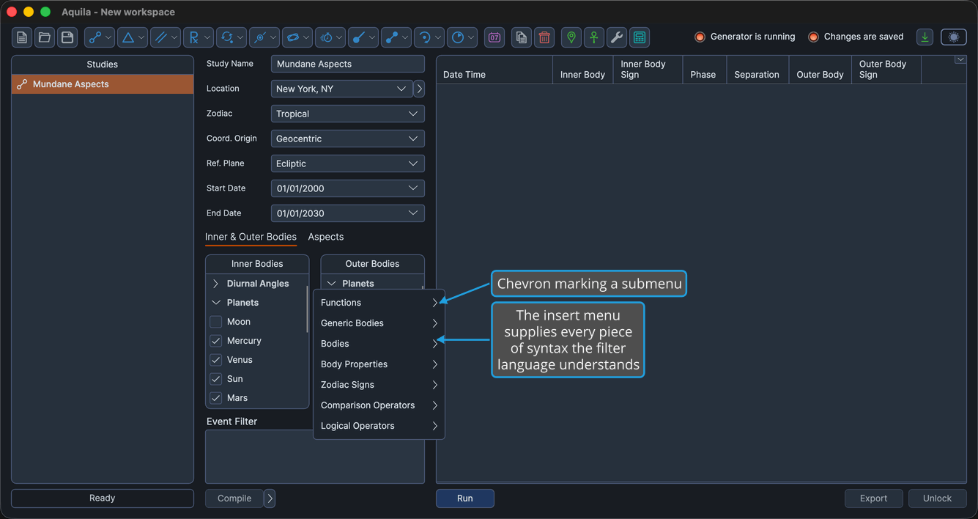Delete study with the red trash icon
This screenshot has height=519, width=978.
(544, 37)
